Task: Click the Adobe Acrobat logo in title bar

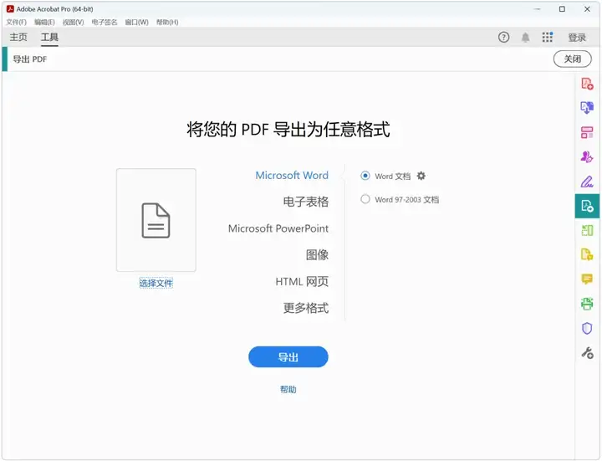Action: pos(10,9)
